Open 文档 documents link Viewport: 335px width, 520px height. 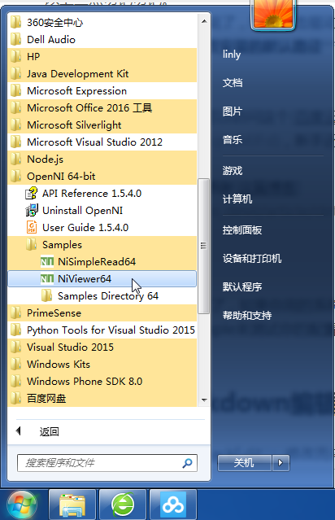pos(233,82)
